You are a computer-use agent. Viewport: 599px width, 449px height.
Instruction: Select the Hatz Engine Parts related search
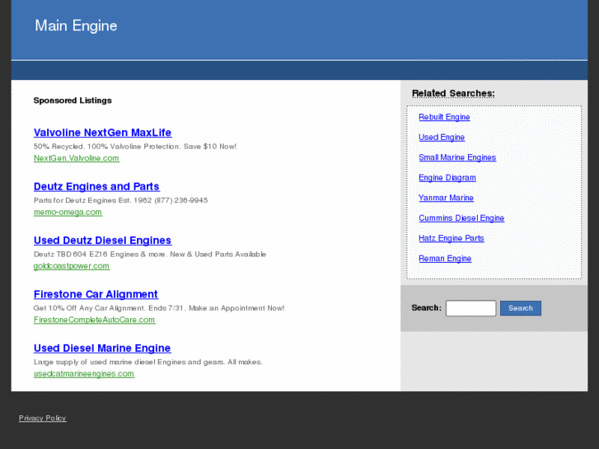pyautogui.click(x=452, y=238)
